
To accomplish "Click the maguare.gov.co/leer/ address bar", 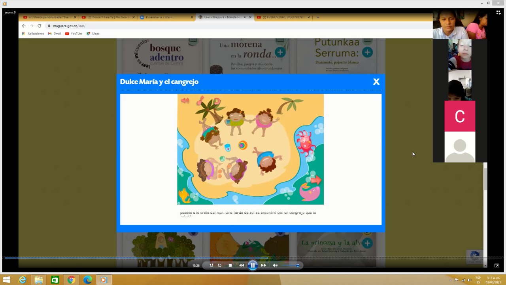I will 237,26.
